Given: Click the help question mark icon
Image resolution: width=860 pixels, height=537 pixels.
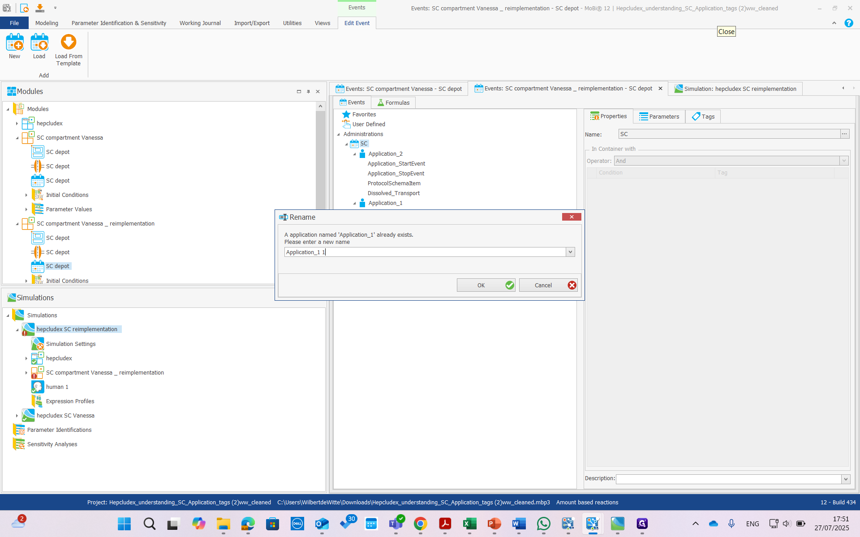Looking at the screenshot, I should [848, 23].
